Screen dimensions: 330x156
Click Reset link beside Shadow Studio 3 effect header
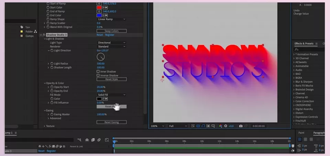[x=100, y=35]
